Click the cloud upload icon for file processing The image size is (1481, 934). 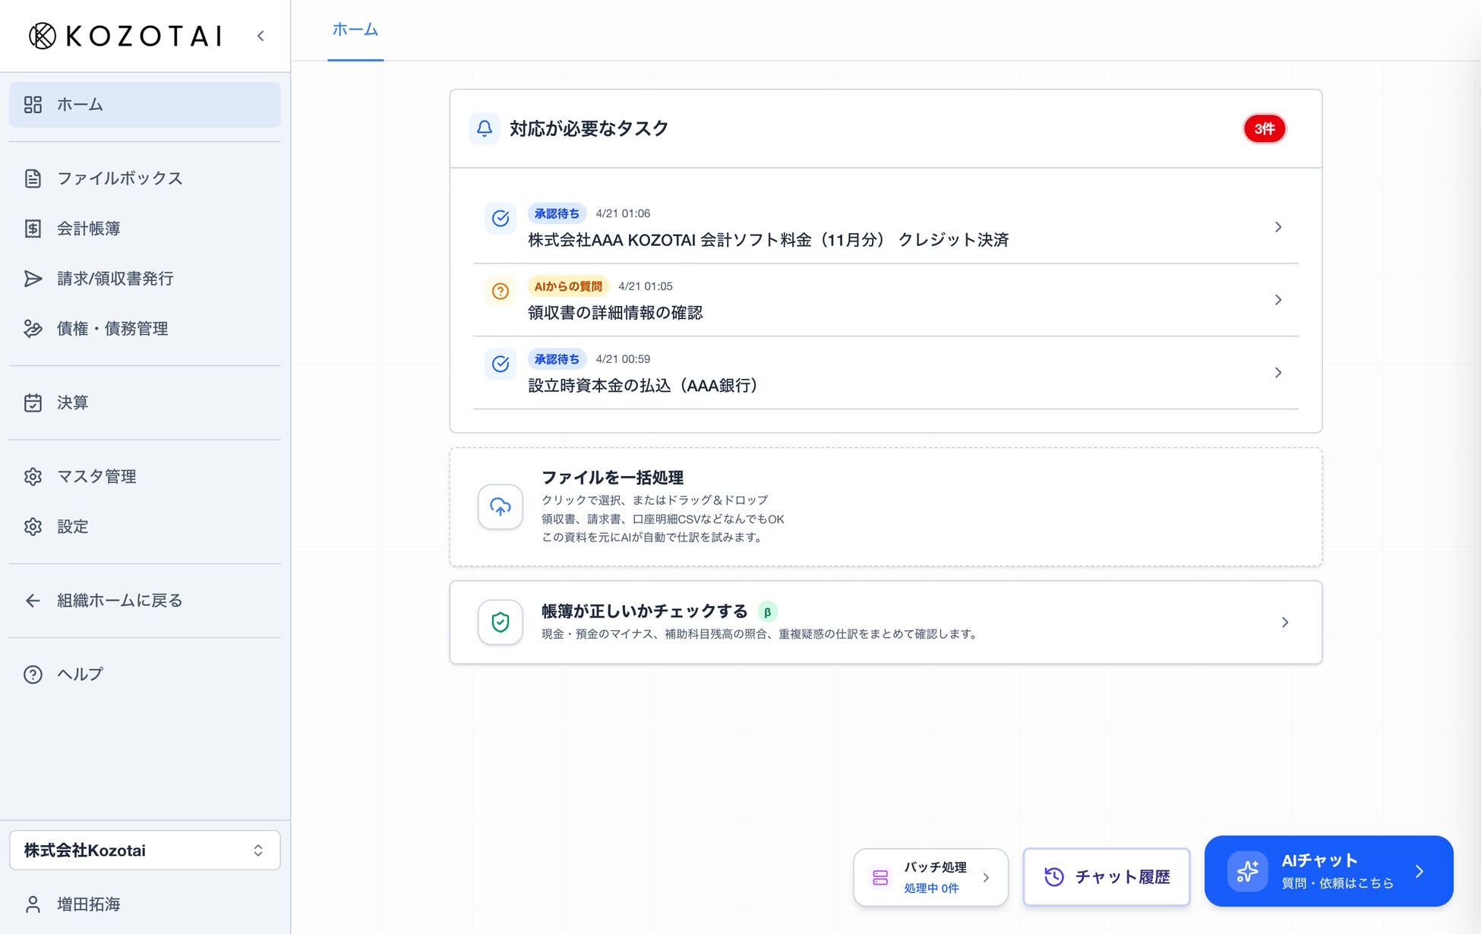tap(500, 506)
